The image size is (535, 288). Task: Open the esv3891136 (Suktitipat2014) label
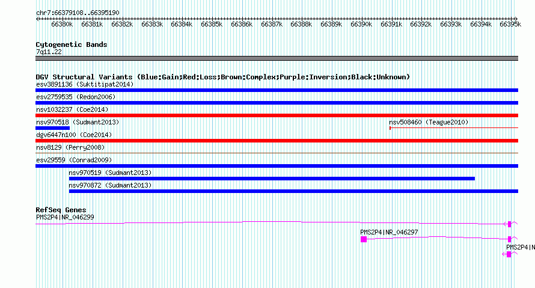[x=85, y=84]
